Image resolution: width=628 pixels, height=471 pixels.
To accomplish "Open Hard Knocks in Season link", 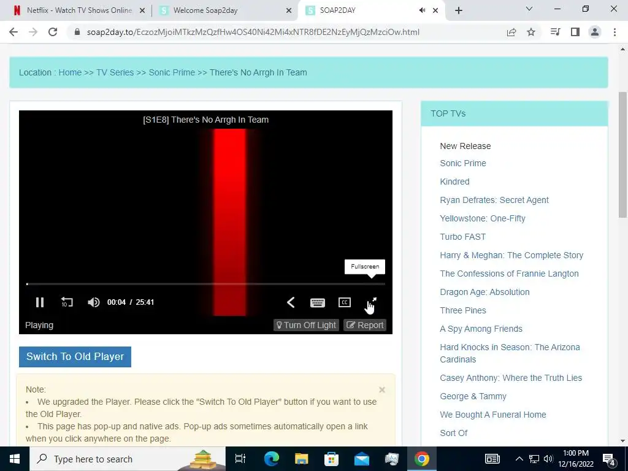I will pyautogui.click(x=510, y=353).
